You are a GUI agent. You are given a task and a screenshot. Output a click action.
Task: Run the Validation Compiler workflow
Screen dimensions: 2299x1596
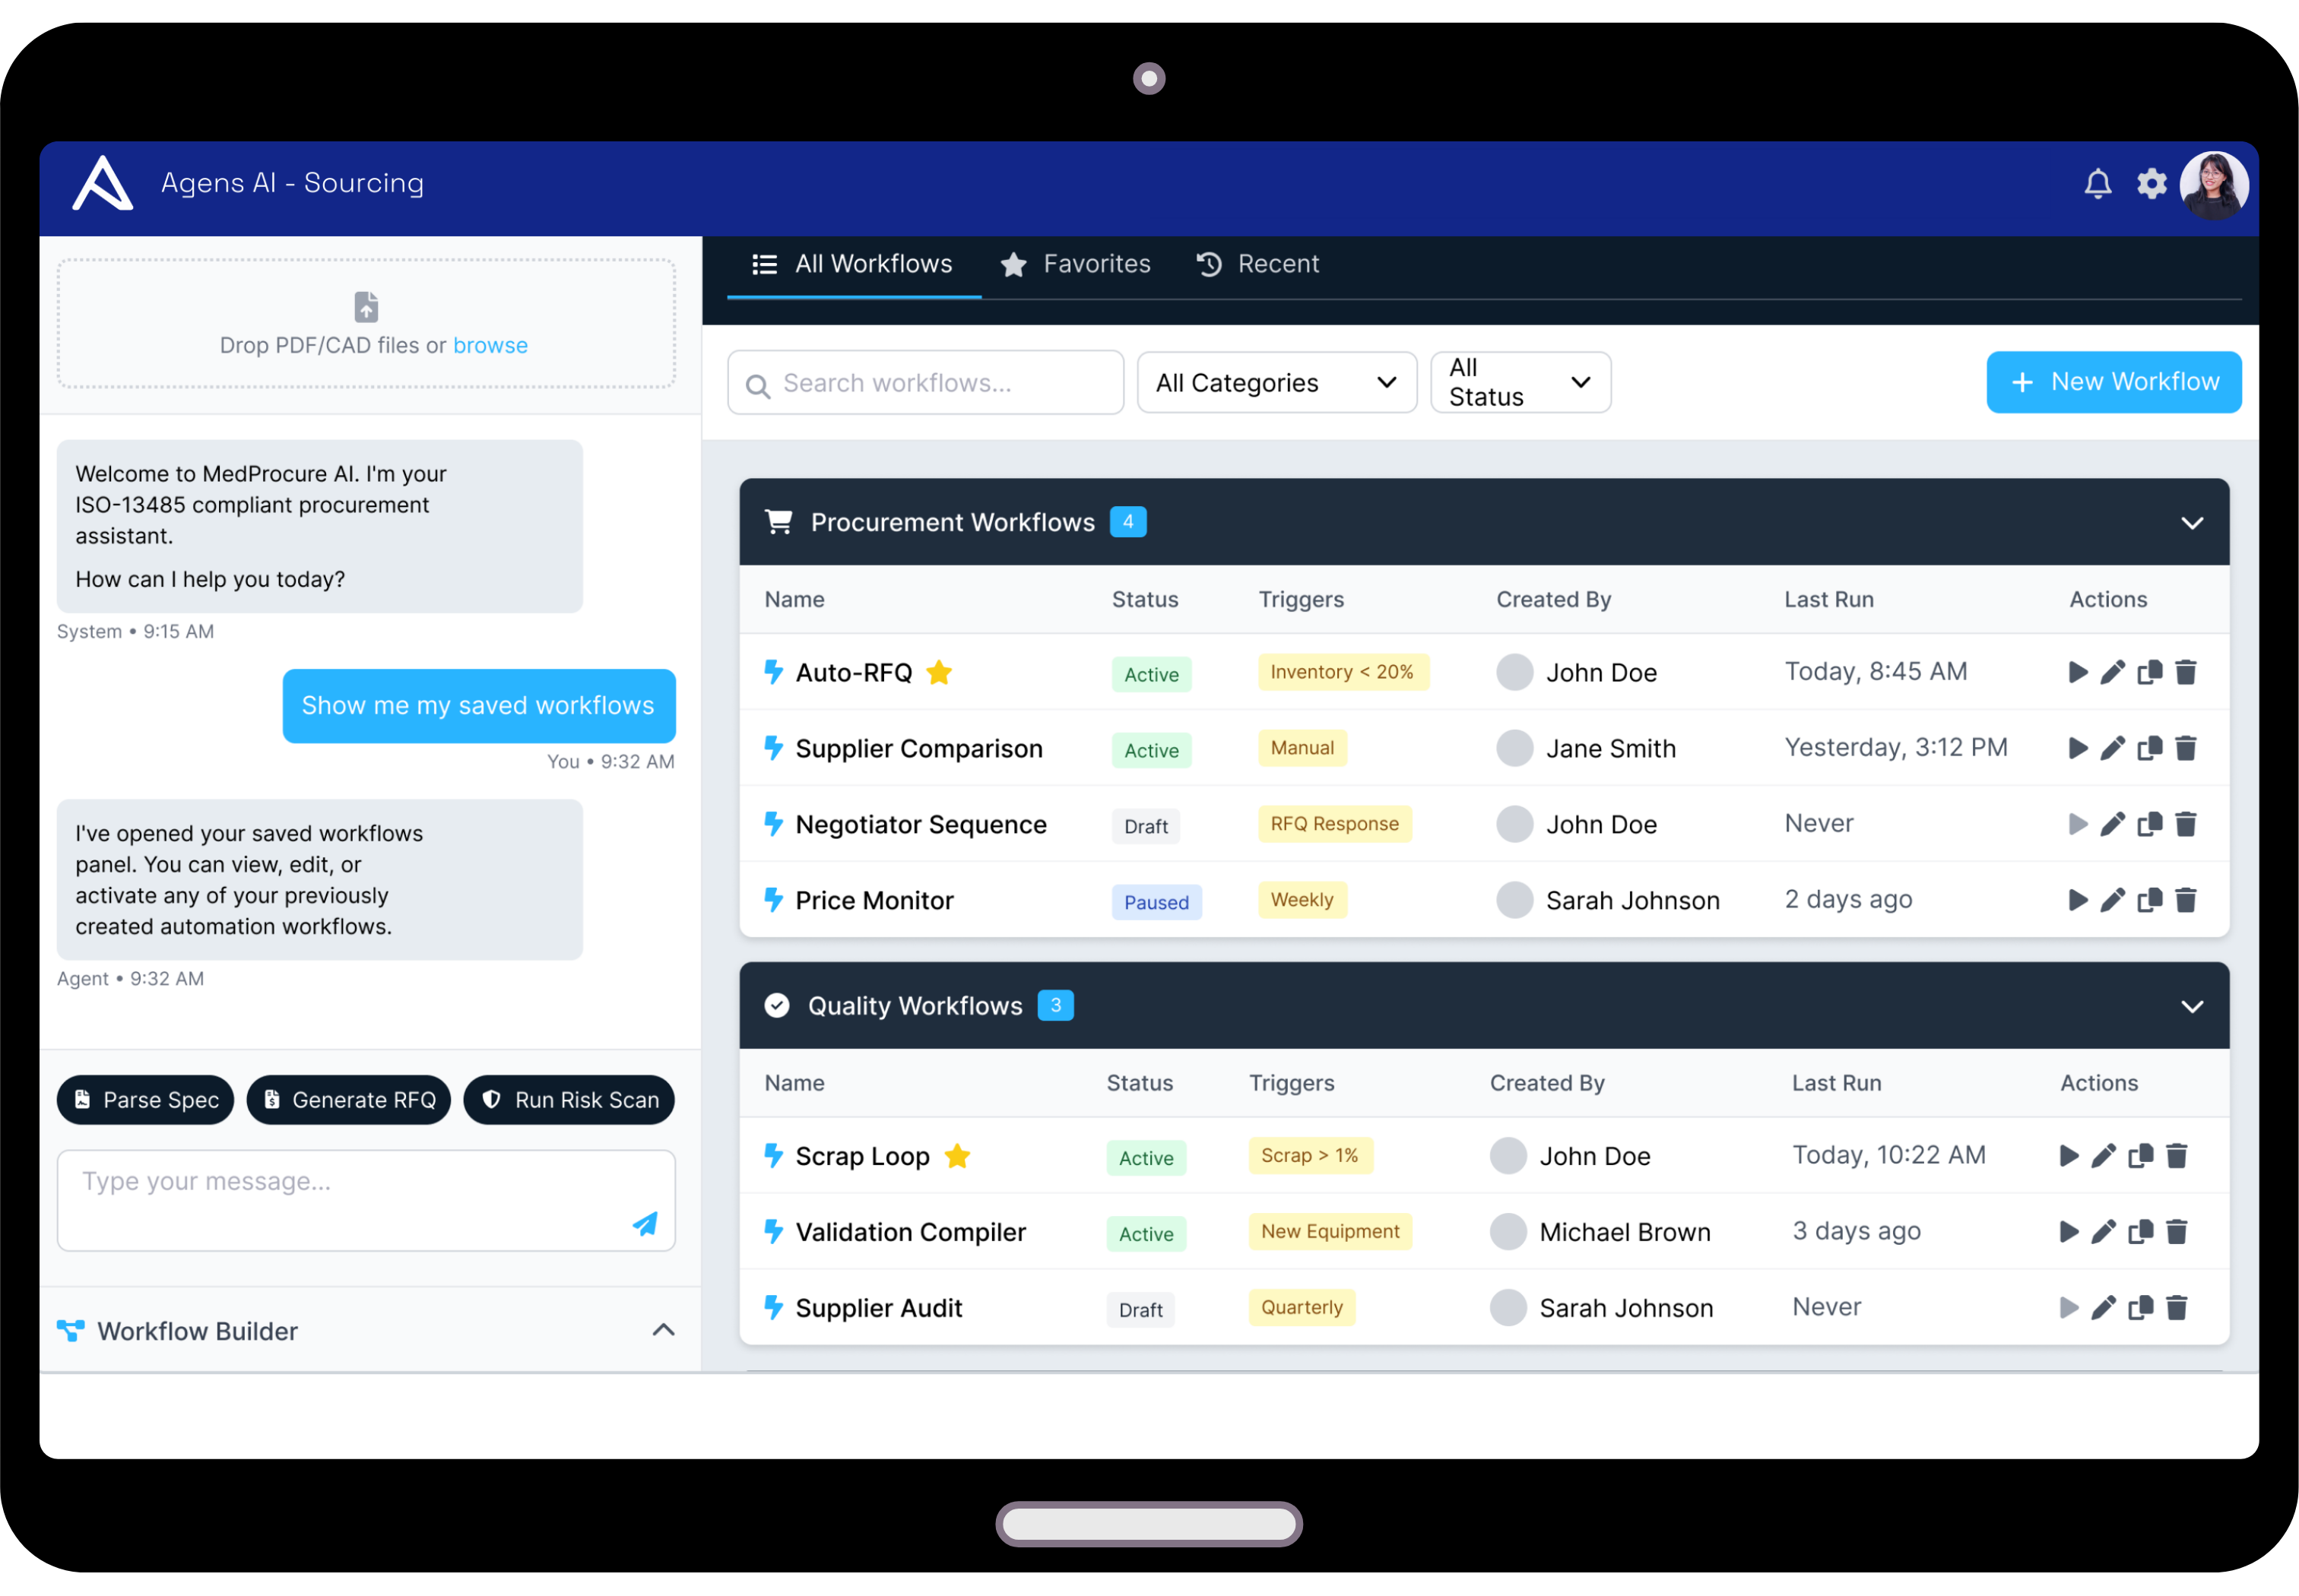(x=2068, y=1231)
